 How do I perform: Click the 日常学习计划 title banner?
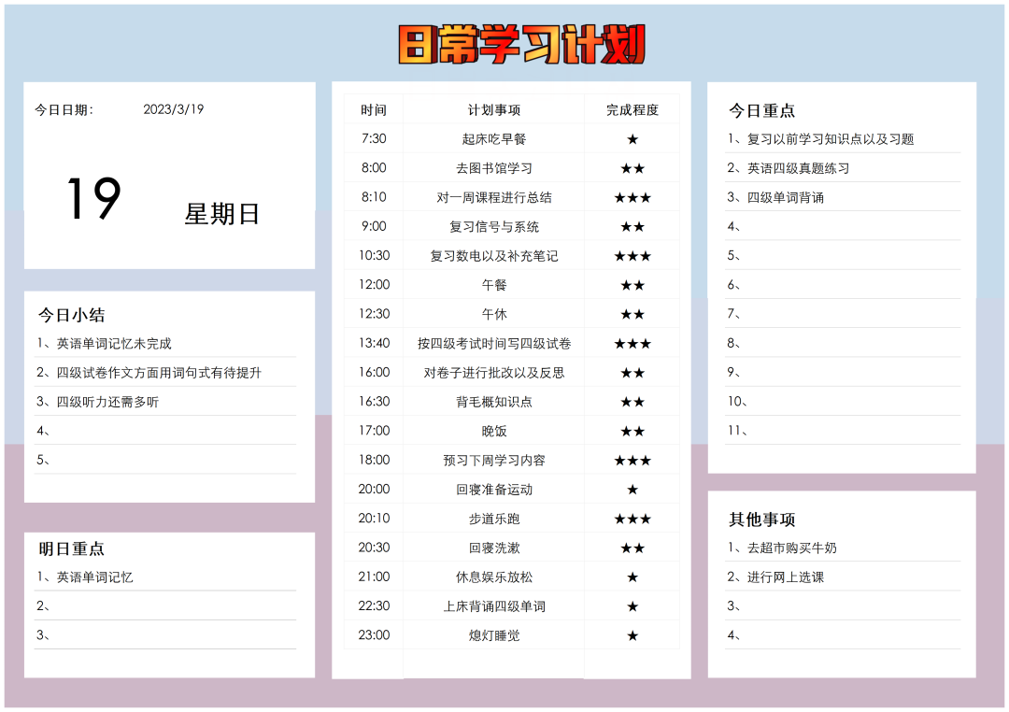tap(521, 45)
